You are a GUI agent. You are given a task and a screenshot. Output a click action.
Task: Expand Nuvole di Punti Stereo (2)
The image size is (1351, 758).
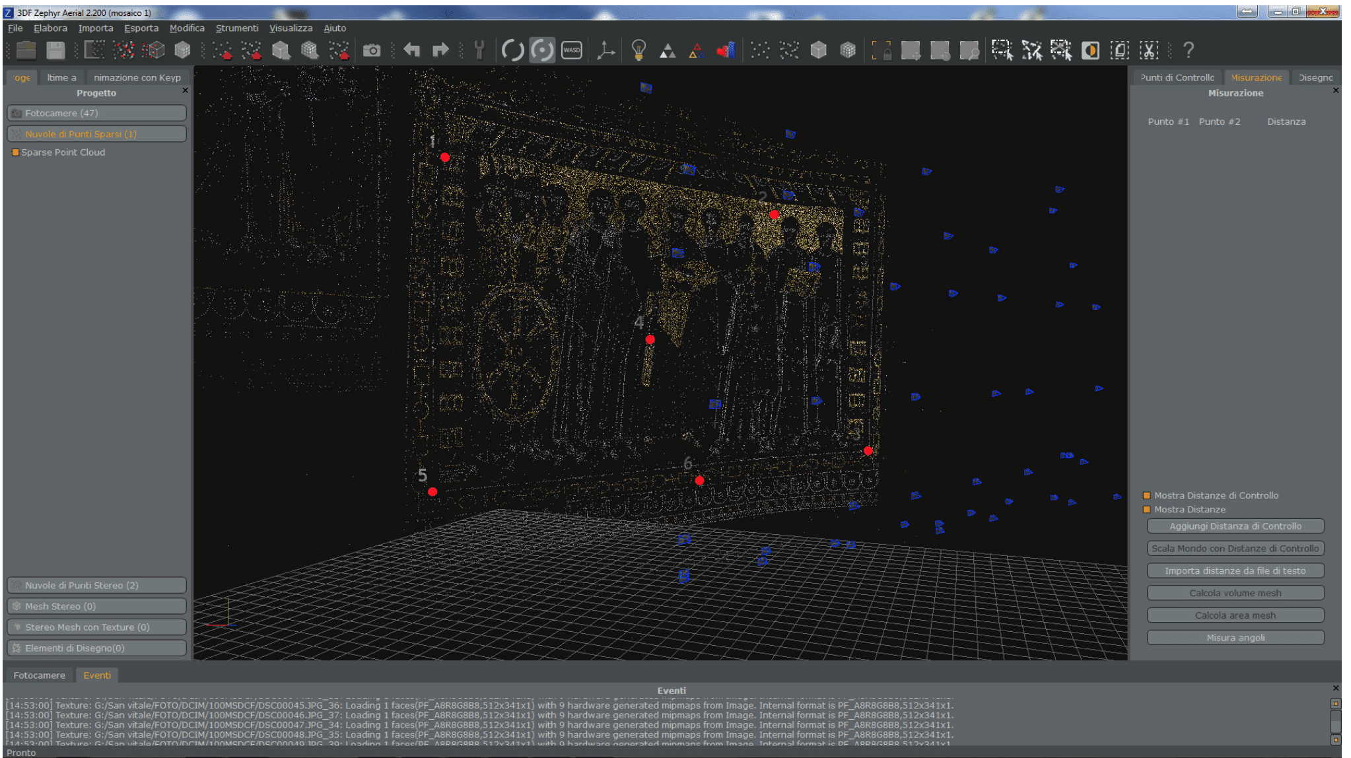pyautogui.click(x=96, y=585)
